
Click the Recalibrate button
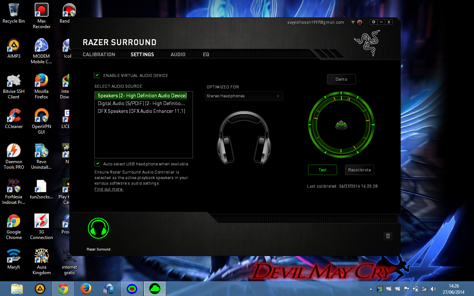pyautogui.click(x=359, y=169)
